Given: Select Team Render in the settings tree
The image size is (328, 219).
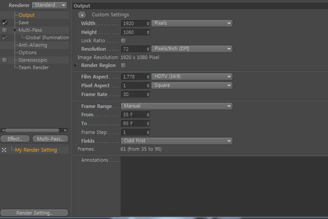Looking at the screenshot, I should pos(34,68).
